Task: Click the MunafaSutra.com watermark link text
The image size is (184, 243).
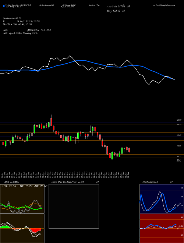Action: pyautogui.click(x=167, y=5)
